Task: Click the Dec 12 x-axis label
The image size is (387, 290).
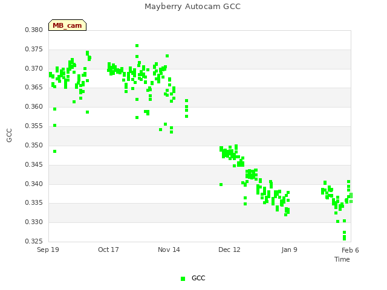Action: tap(229, 250)
